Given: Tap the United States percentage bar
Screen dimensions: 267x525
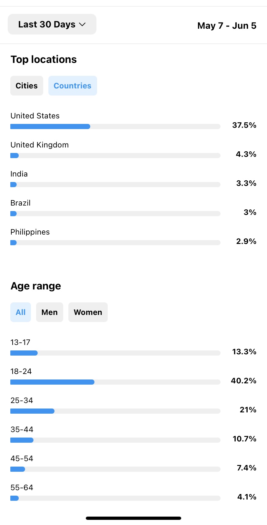Looking at the screenshot, I should 115,126.
